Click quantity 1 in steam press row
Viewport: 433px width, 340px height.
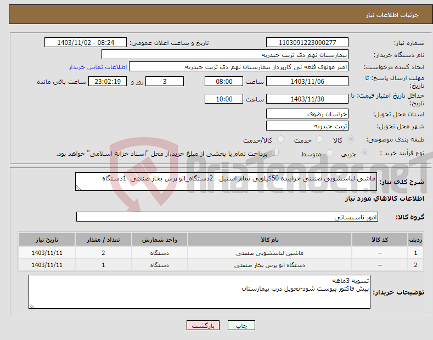click(x=103, y=265)
